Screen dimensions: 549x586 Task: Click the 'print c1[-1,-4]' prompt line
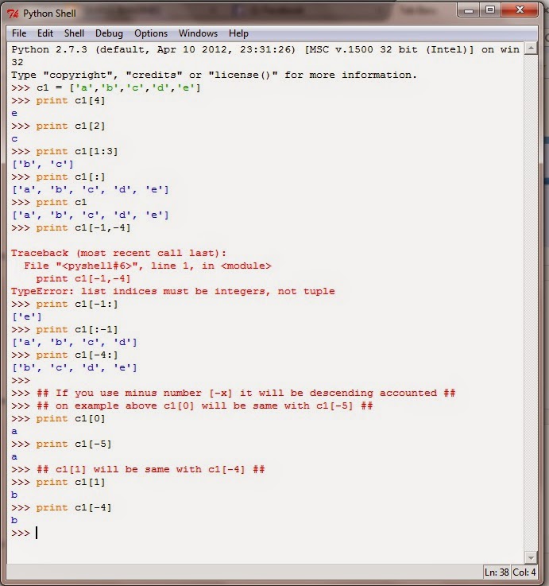(x=83, y=227)
